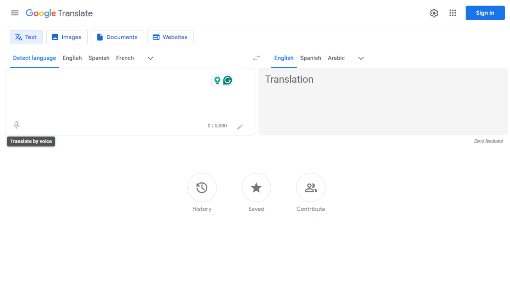Open Saved translations

tap(256, 187)
